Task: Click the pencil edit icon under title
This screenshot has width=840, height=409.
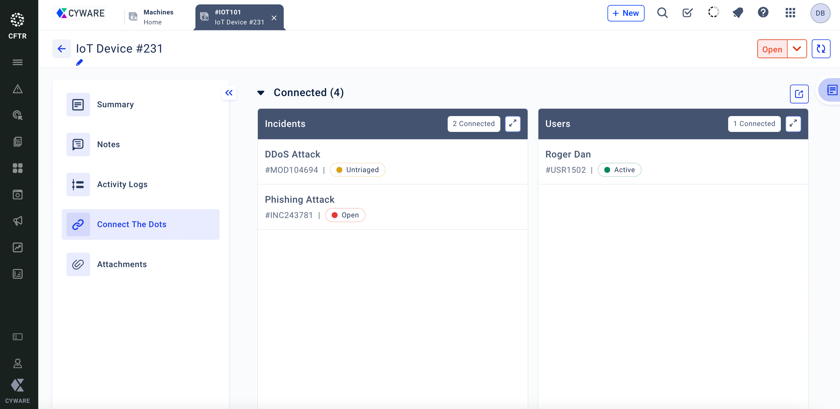Action: click(79, 63)
